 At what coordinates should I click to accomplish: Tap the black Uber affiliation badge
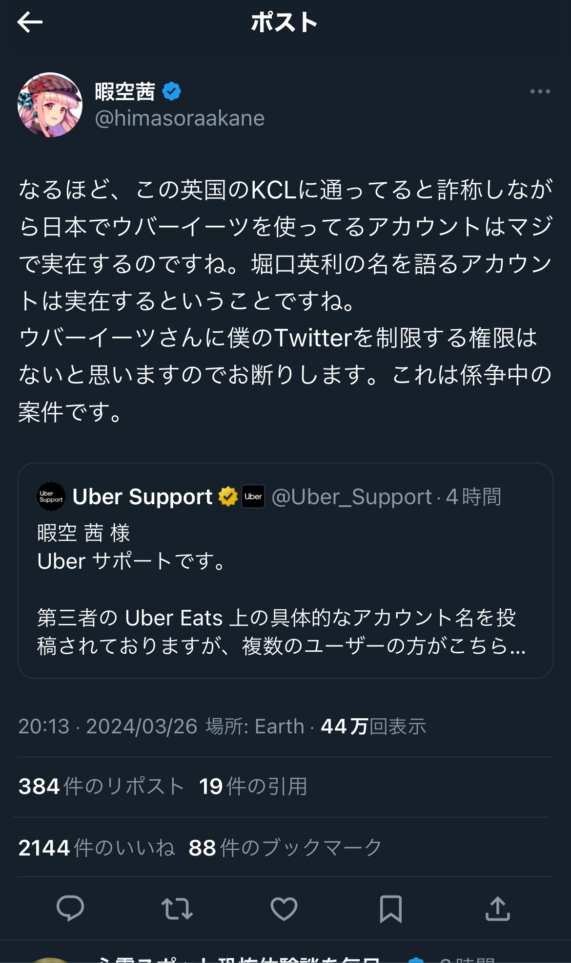coord(253,496)
